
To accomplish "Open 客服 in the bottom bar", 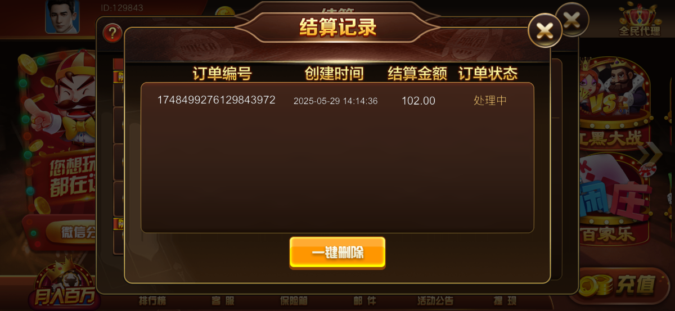I will click(x=223, y=301).
